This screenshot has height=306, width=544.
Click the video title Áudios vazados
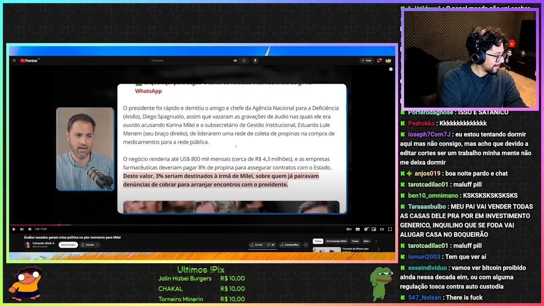click(x=72, y=237)
